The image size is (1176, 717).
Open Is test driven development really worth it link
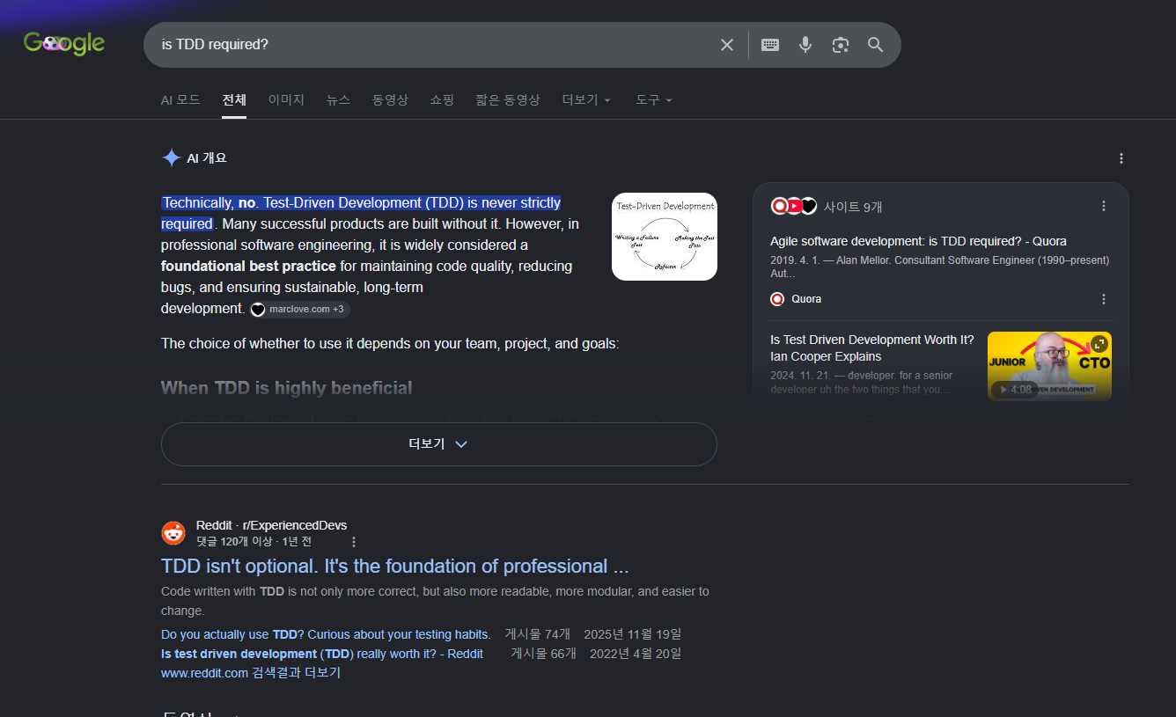point(322,654)
